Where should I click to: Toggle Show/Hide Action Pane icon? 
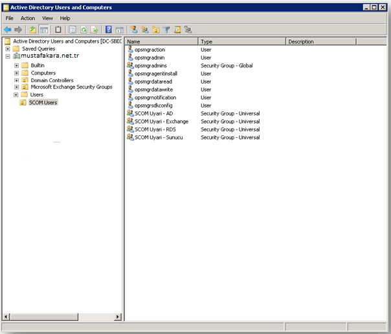tap(120, 30)
